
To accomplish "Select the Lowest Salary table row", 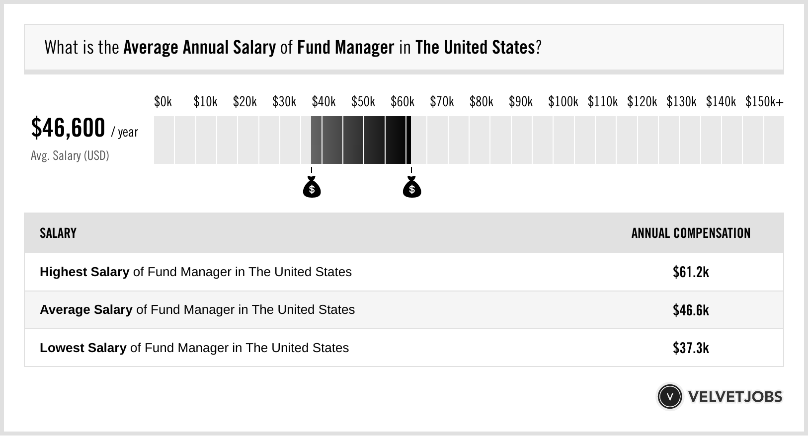I will coord(404,348).
